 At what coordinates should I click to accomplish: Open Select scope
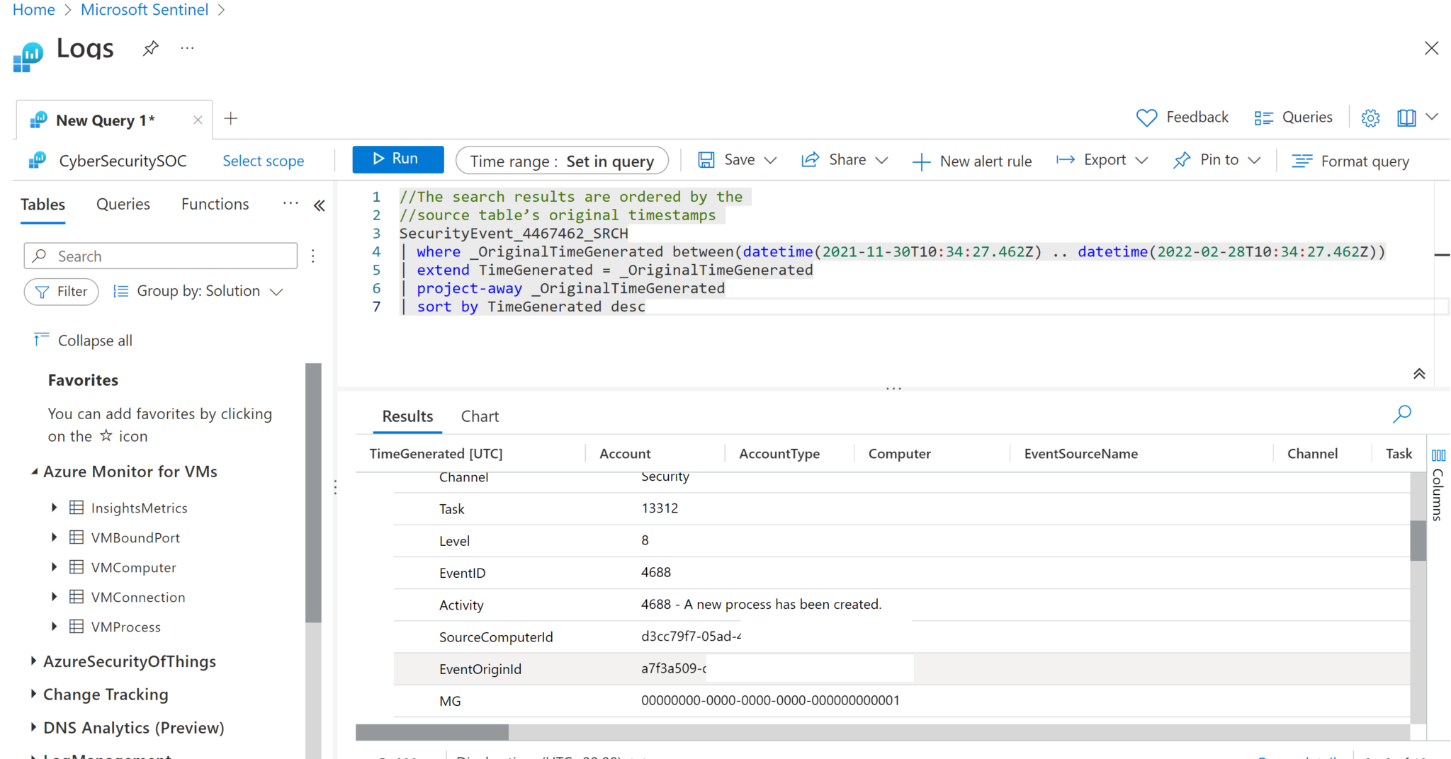click(263, 161)
